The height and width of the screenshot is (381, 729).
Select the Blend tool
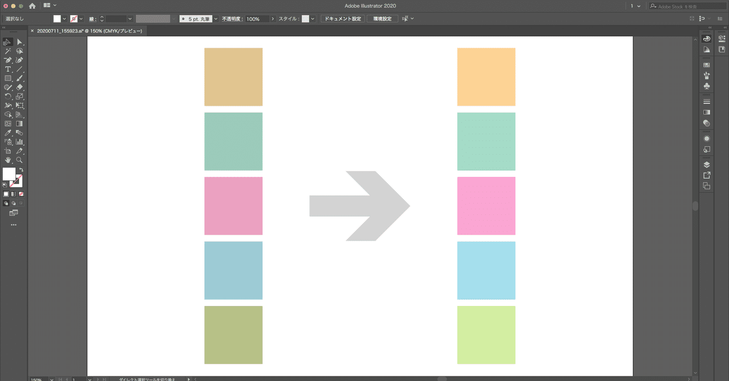[x=19, y=132]
